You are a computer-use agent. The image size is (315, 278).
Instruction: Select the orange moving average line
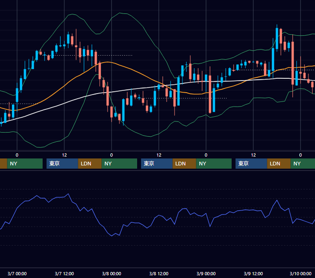tap(131, 69)
